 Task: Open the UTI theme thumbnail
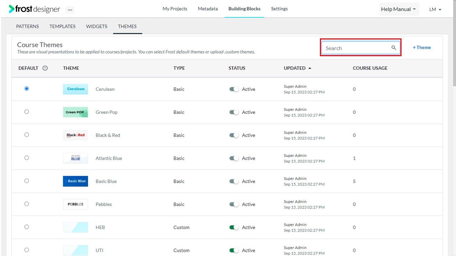(x=76, y=250)
